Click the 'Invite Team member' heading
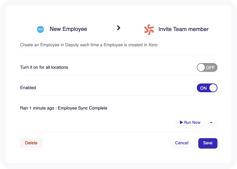The image size is (237, 169). [x=184, y=29]
